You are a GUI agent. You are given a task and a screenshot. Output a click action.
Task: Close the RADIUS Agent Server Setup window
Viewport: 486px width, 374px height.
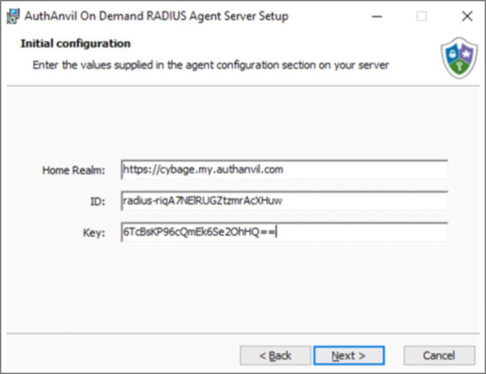467,16
